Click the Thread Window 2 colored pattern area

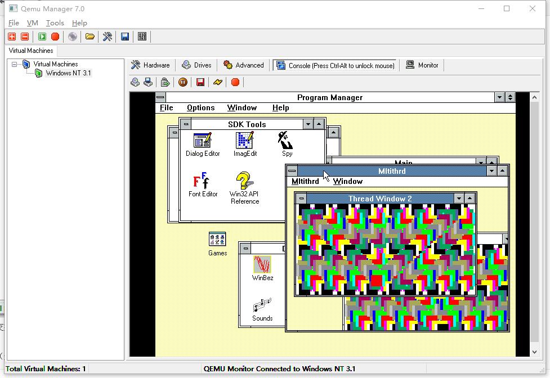pos(386,249)
